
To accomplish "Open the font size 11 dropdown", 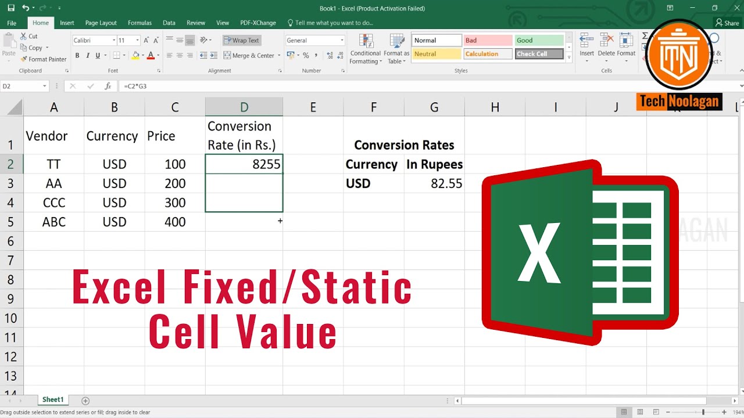I will click(137, 41).
